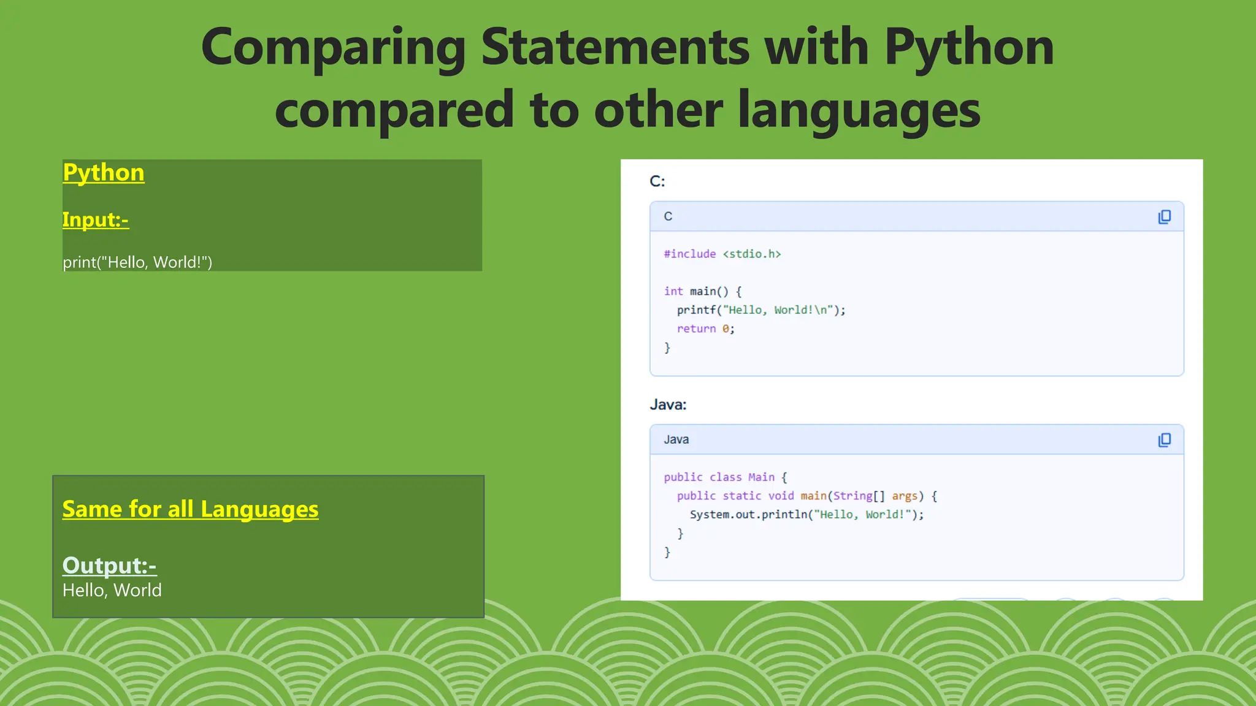Viewport: 1256px width, 706px height.
Task: Click the 'Java:' section label
Action: [x=668, y=404]
